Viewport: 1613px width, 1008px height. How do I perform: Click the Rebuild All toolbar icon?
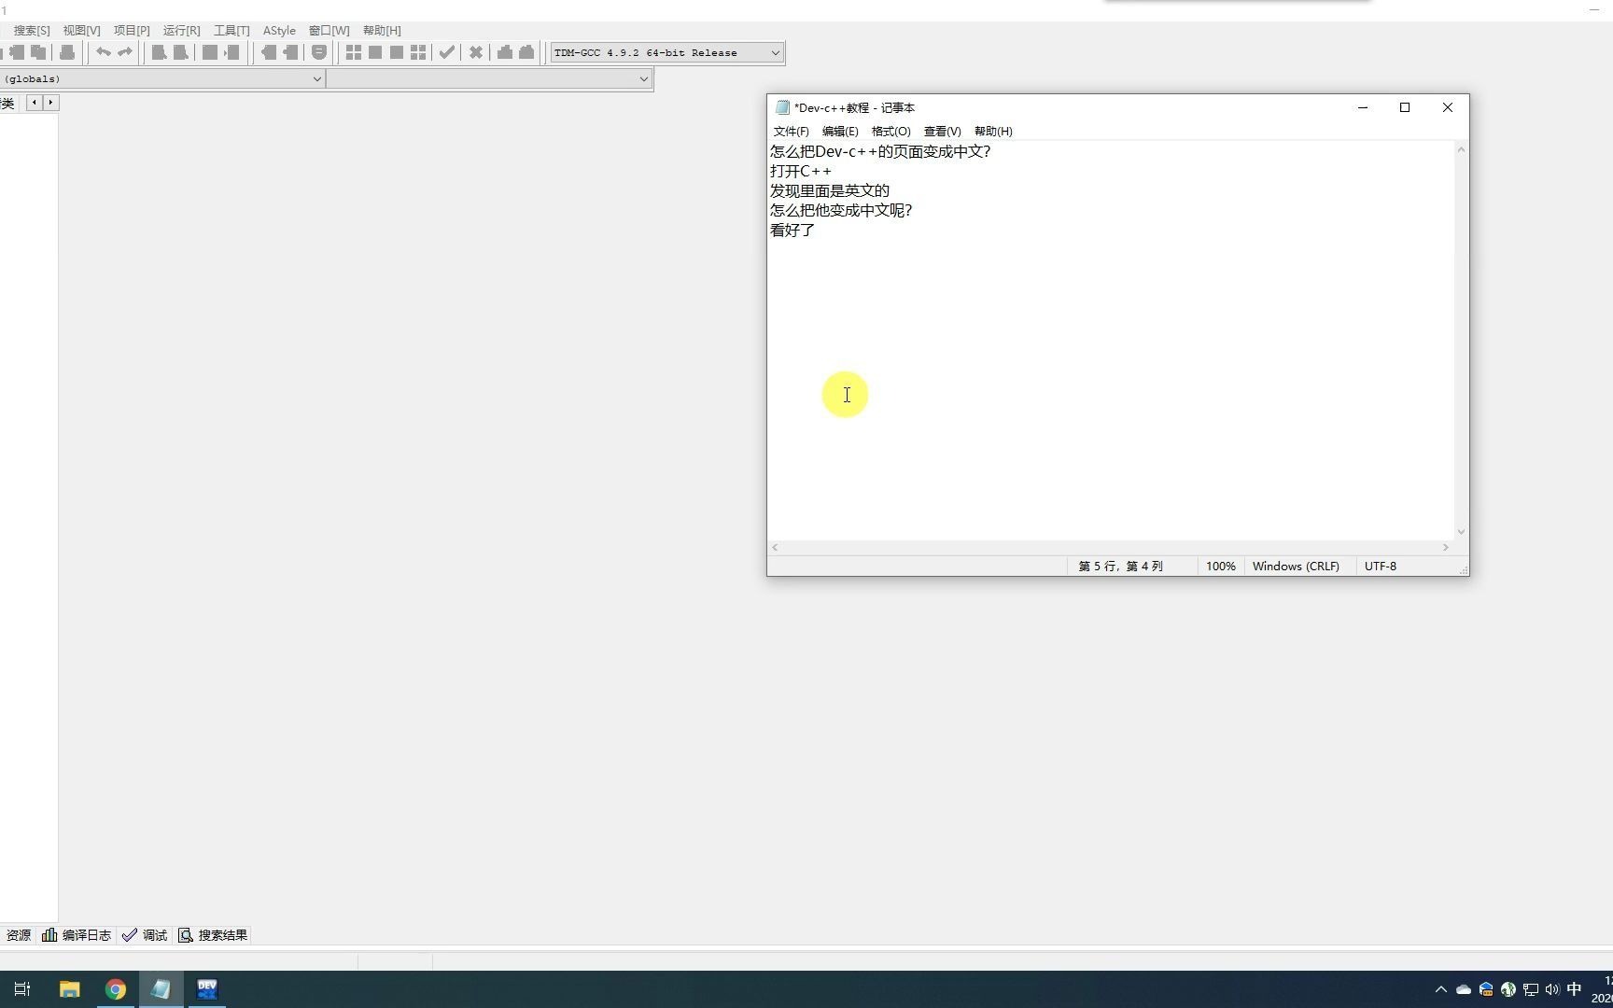(418, 52)
